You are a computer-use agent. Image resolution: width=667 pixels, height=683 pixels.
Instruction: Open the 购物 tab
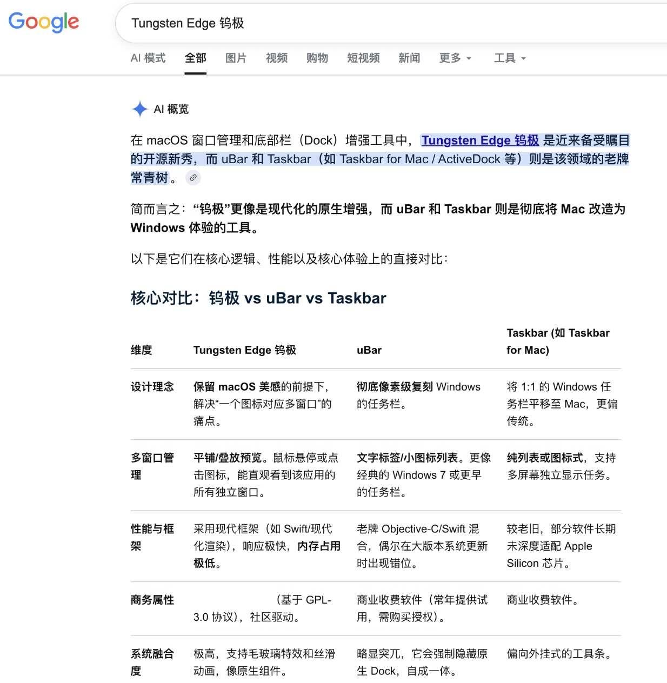[317, 58]
